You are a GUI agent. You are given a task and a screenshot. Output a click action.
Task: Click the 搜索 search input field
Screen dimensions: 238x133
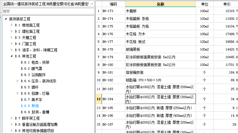(x=48, y=11)
